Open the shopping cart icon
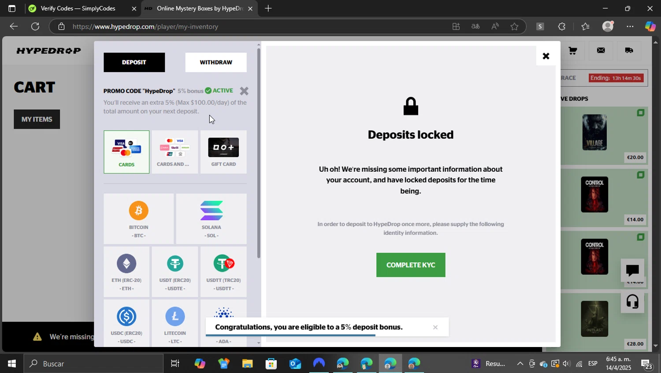Image resolution: width=661 pixels, height=373 pixels. point(572,51)
